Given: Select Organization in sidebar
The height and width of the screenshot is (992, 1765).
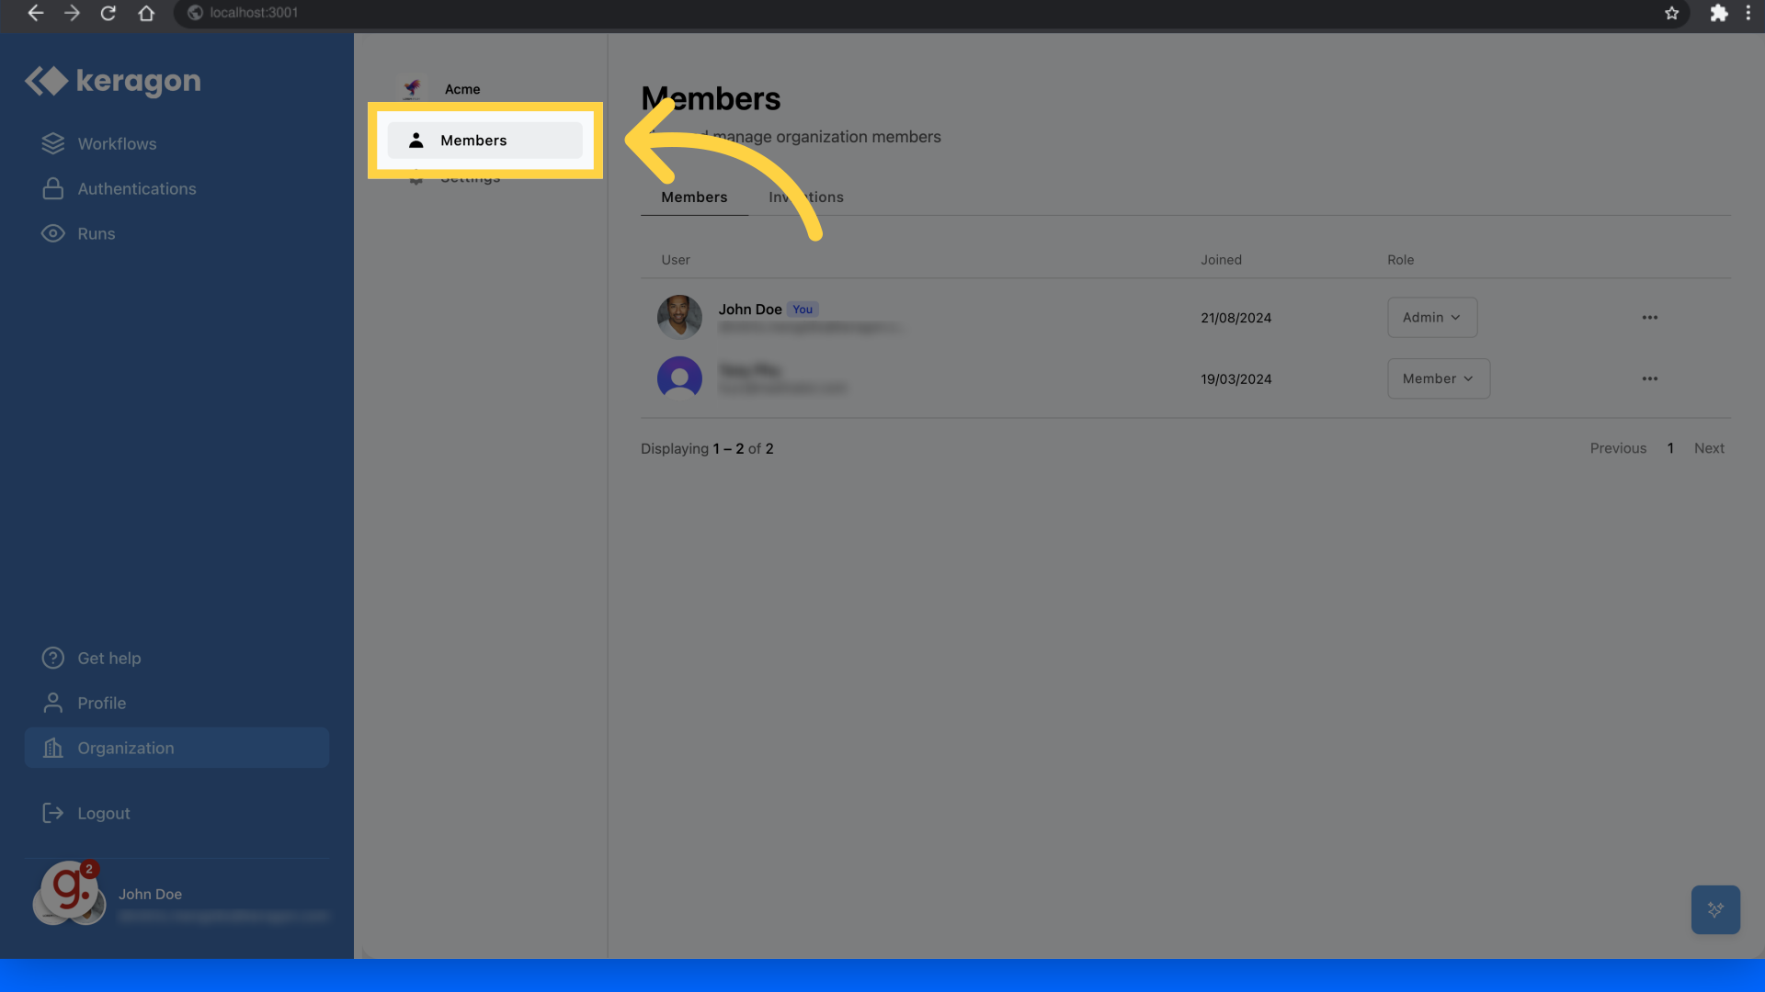Looking at the screenshot, I should point(176,748).
